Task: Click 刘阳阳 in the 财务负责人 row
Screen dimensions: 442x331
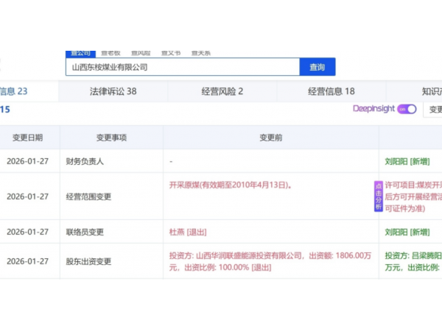Action: point(396,160)
